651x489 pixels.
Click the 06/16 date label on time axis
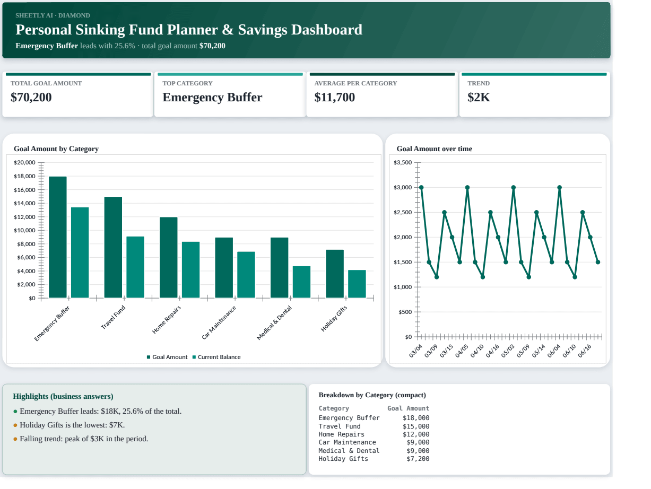(x=585, y=351)
